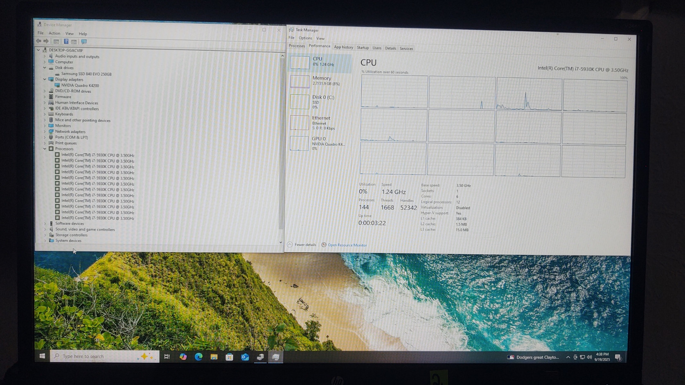Click the Type here to search box
The image size is (685, 385).
(98, 356)
